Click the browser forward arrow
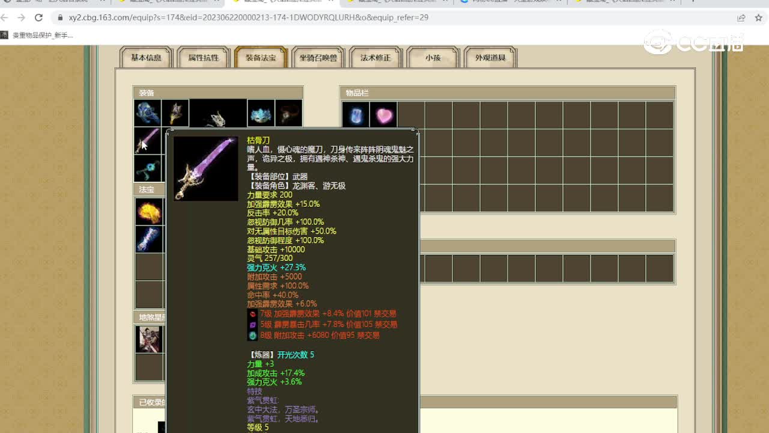Viewport: 769px width, 433px height. coord(21,17)
